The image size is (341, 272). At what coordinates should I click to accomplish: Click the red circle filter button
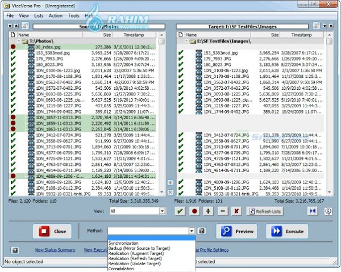coord(194,211)
